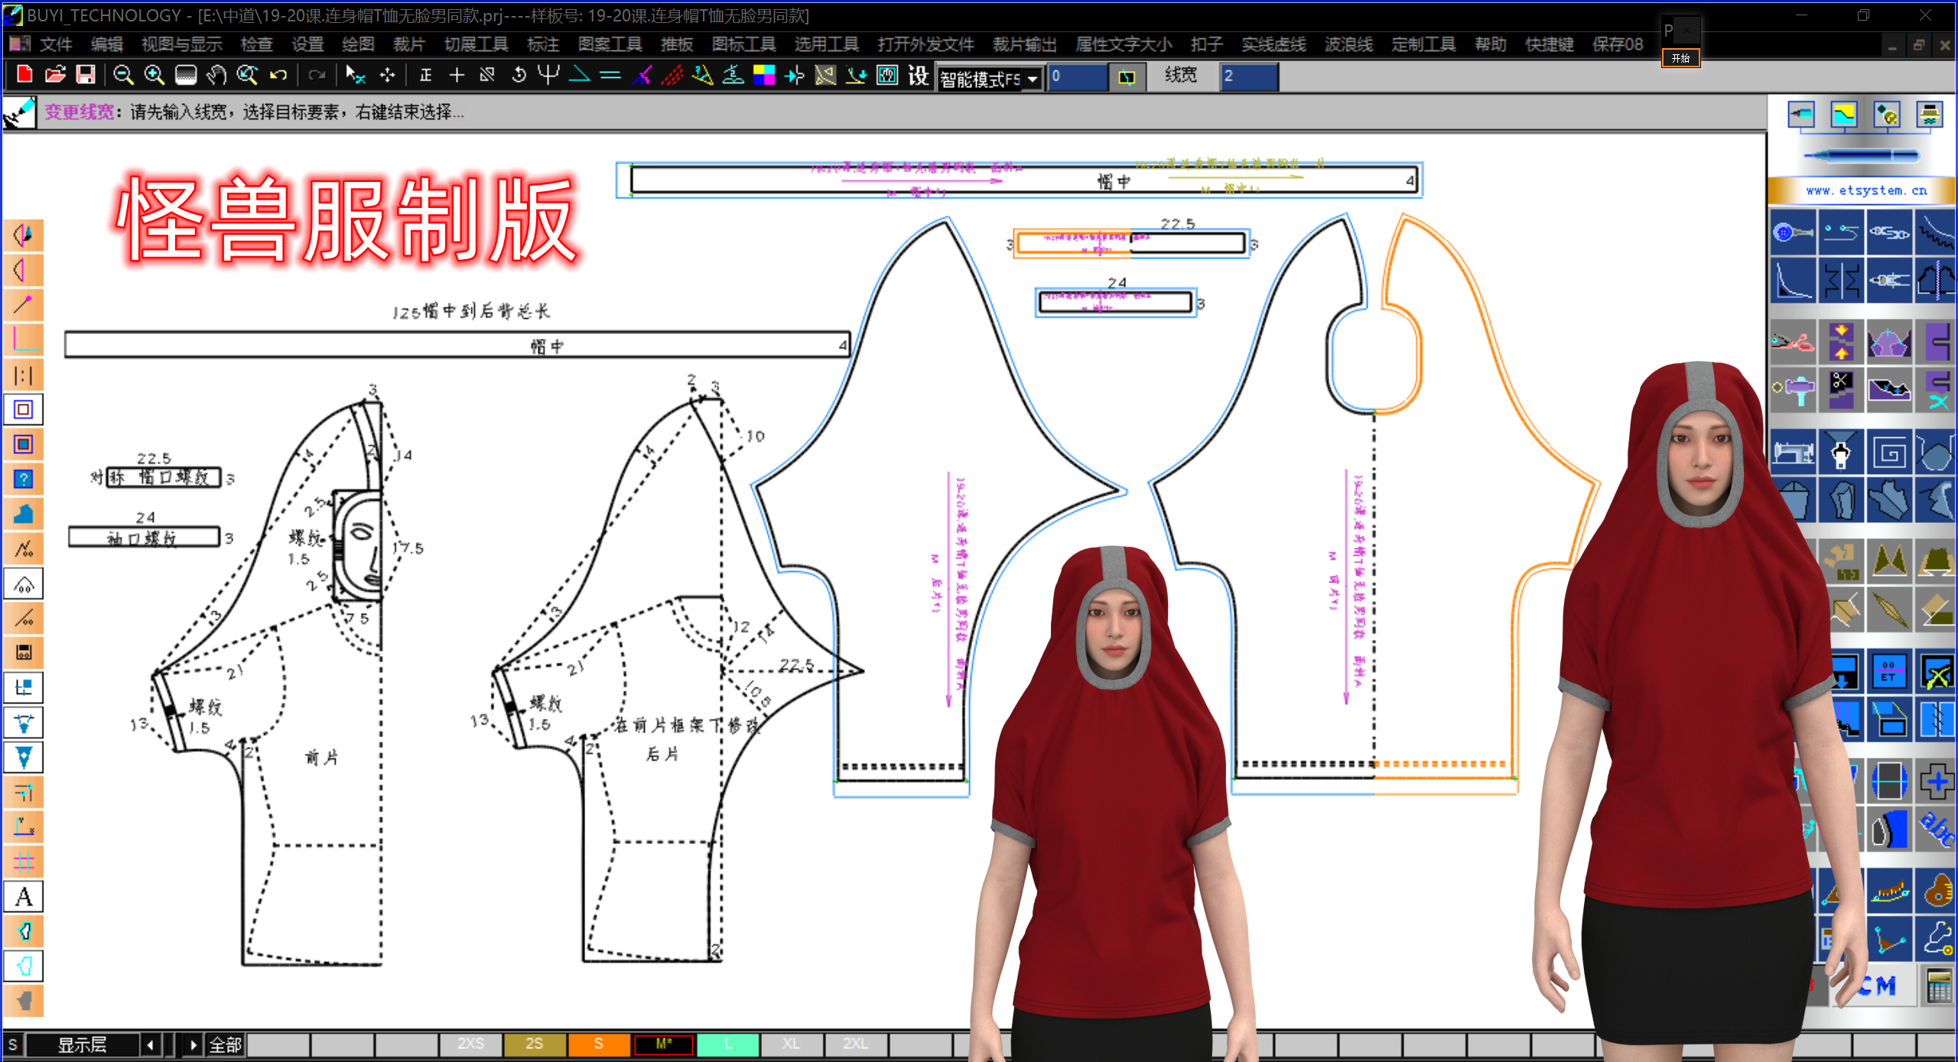
Task: Click right arrow beside 全部
Action: point(193,1044)
